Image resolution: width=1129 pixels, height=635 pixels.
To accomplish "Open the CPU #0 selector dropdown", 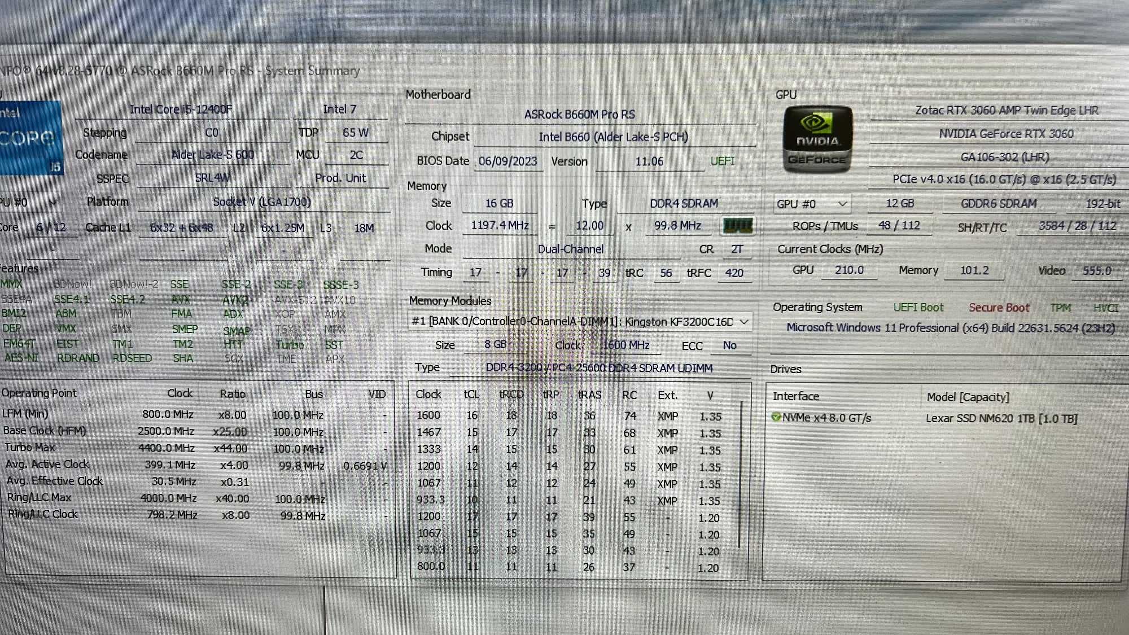I will pos(30,202).
